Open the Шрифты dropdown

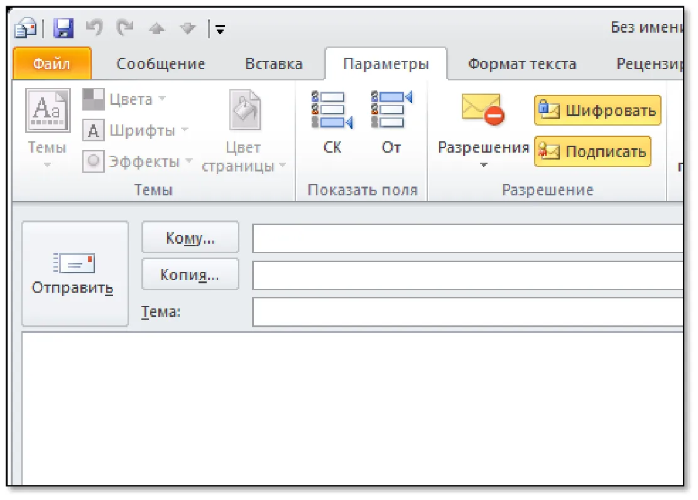[x=185, y=130]
